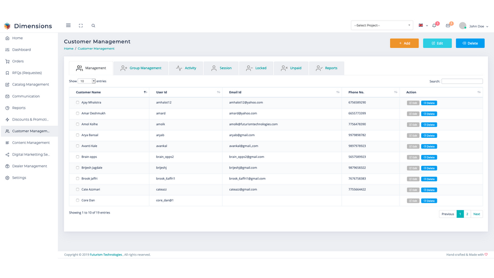Open the Home breadcrumb link

coord(69,48)
